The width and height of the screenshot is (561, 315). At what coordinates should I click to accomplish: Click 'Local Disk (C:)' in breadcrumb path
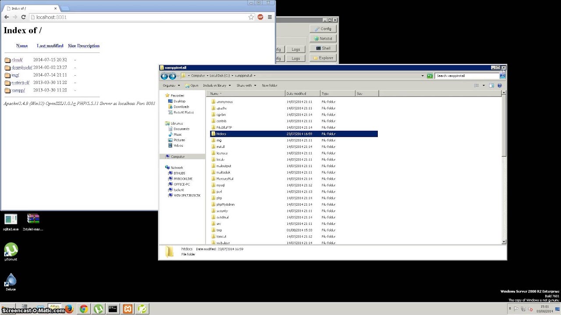(220, 76)
